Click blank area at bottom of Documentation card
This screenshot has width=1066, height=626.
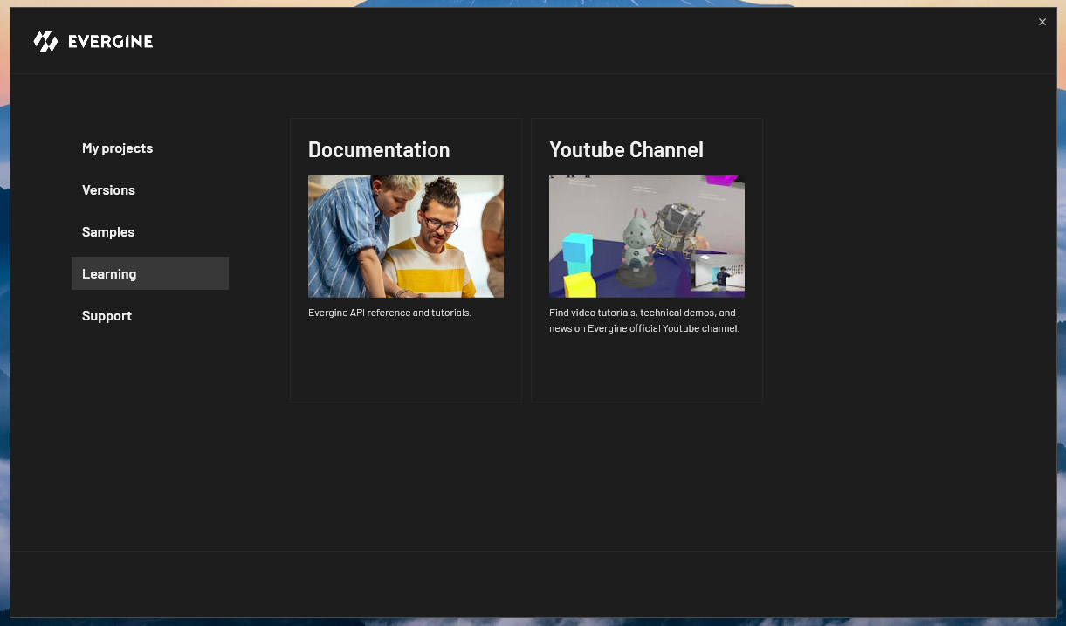[x=405, y=367]
